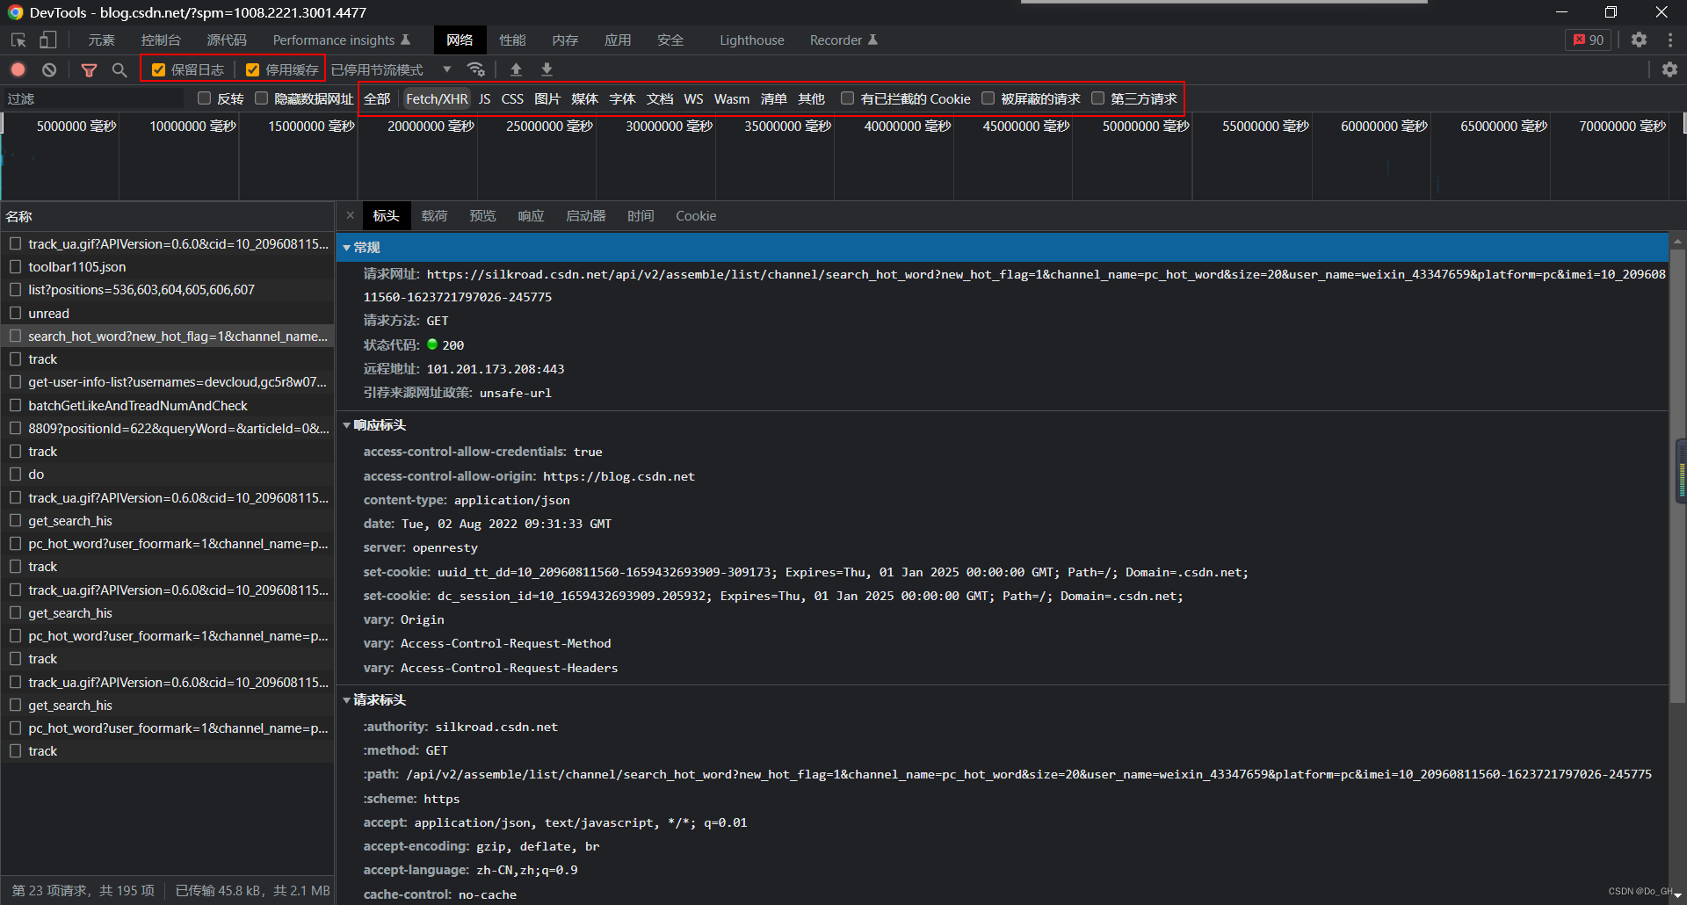Collapse the 请求标头 section
Screen dimensions: 1687x905
(346, 700)
